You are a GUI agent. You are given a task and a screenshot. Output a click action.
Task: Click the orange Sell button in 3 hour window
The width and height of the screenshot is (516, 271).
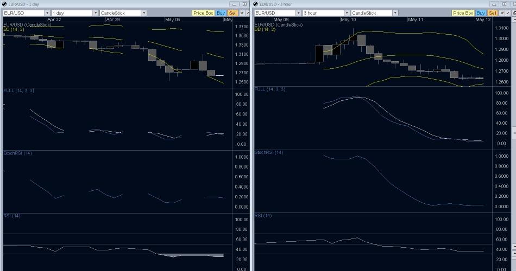tap(493, 13)
